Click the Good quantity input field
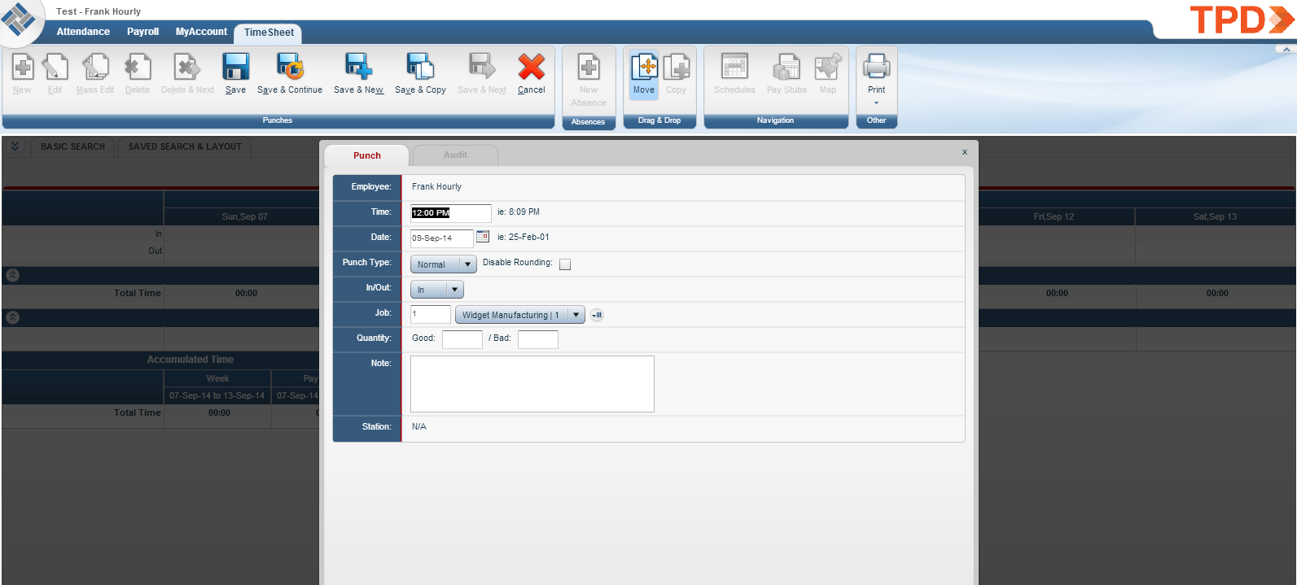The image size is (1297, 585). click(x=462, y=339)
